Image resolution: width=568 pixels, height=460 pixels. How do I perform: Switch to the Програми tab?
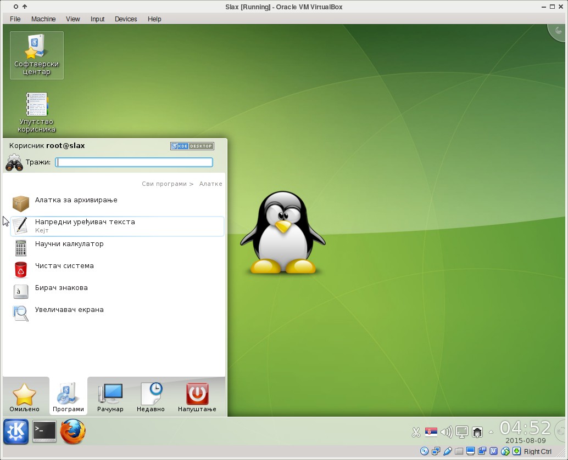click(x=68, y=397)
